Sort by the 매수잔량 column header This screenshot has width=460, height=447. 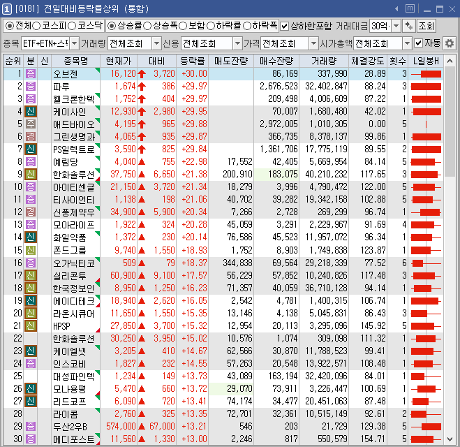tap(276, 61)
